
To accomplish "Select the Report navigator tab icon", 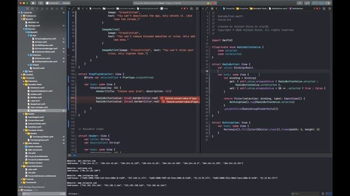I will (x=62, y=9).
